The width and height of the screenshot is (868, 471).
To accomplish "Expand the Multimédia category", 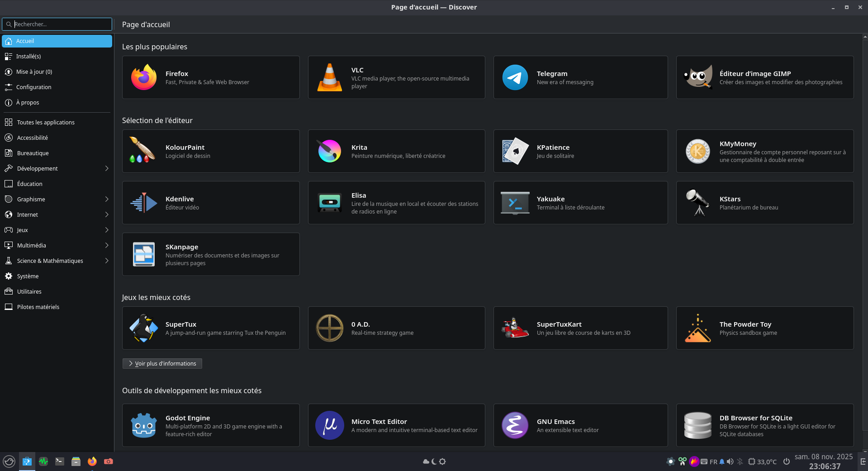I will coord(107,245).
